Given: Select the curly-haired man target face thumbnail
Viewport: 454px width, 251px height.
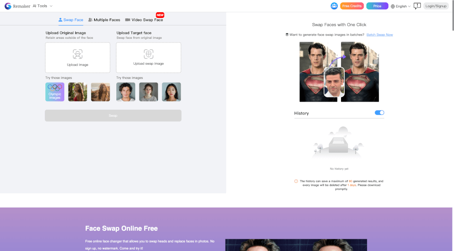Looking at the screenshot, I should click(x=126, y=92).
